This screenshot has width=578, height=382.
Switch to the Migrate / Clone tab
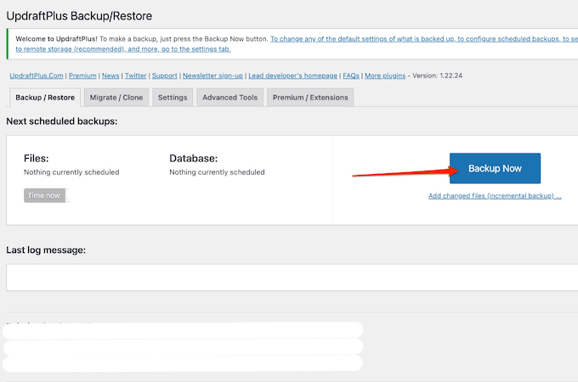(x=116, y=98)
